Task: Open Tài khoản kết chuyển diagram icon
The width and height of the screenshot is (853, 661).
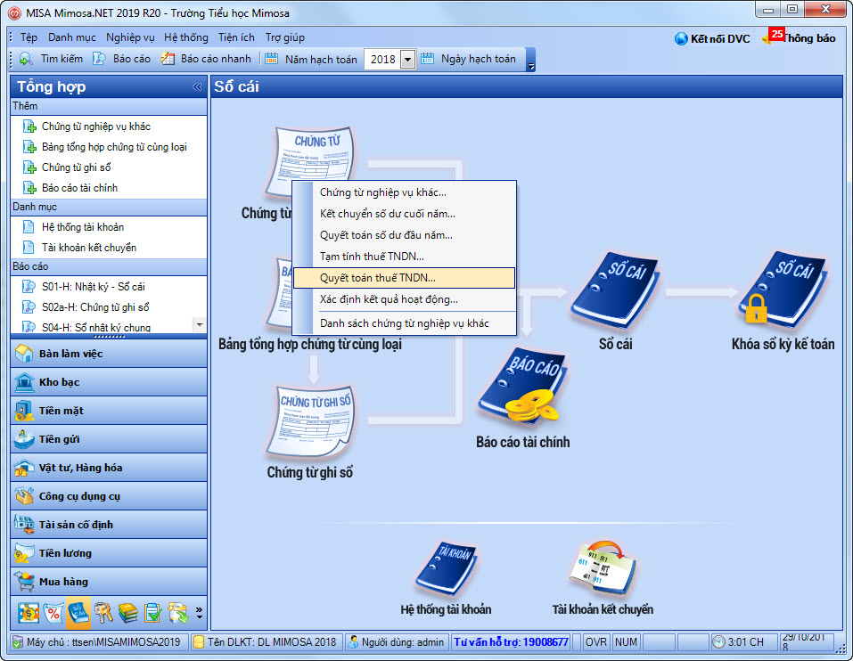Action: tap(603, 568)
